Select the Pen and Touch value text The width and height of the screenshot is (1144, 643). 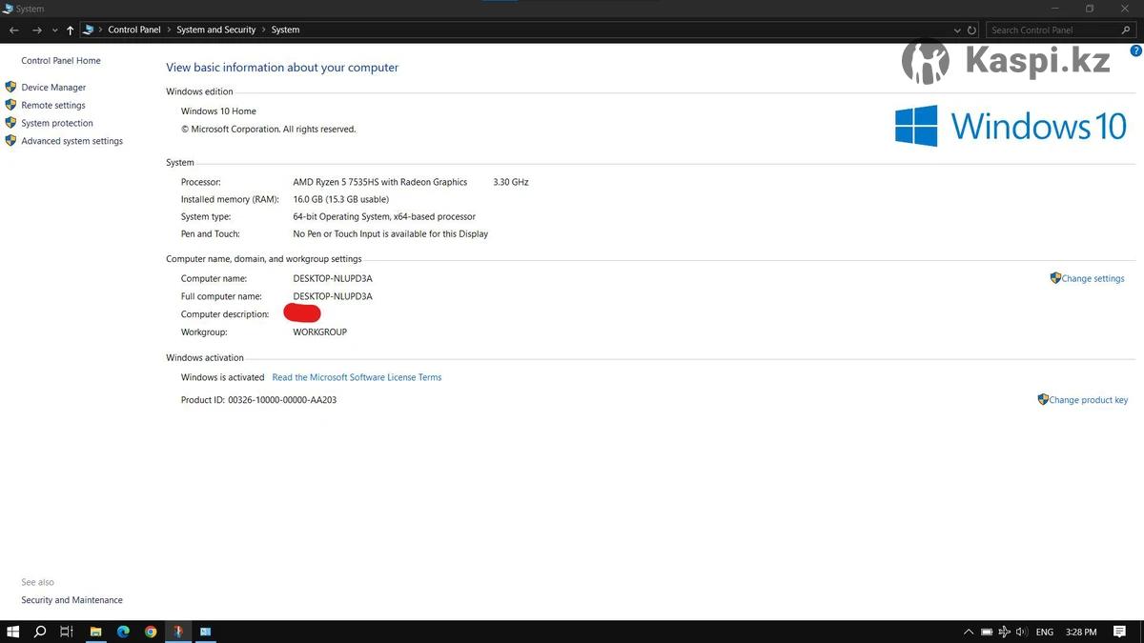pos(391,234)
